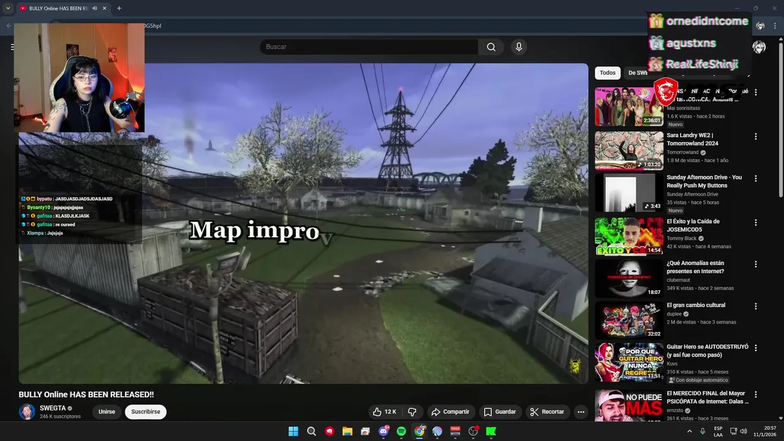Open Spotify from taskbar
This screenshot has height=441, width=784.
[x=401, y=431]
